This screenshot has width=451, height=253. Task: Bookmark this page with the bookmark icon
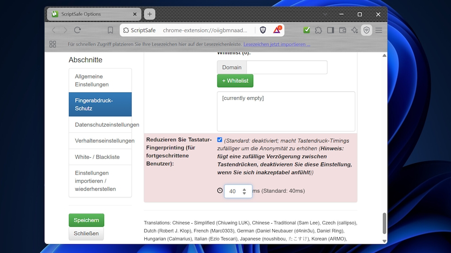coord(110,30)
